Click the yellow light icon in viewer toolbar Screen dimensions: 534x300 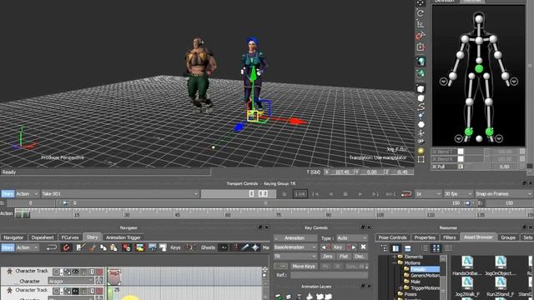tap(421, 151)
